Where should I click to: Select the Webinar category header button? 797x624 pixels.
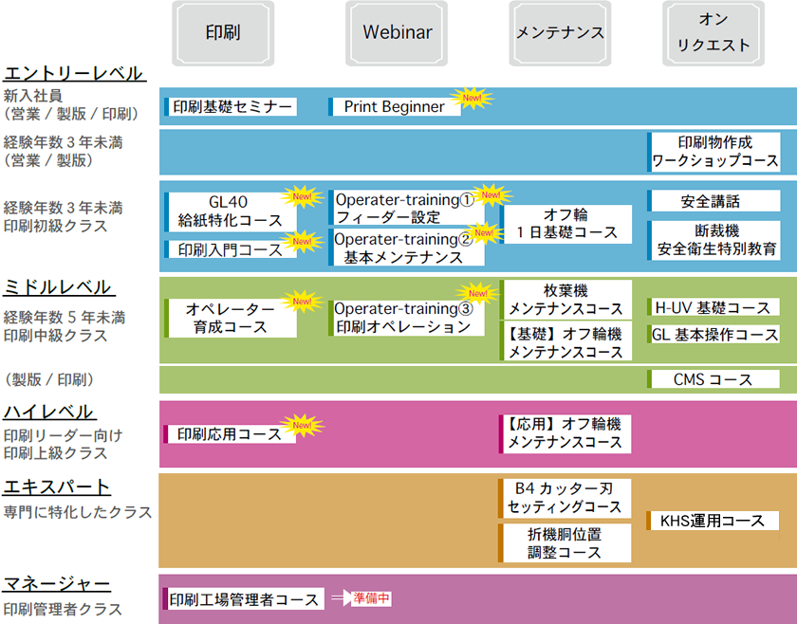[x=397, y=33]
